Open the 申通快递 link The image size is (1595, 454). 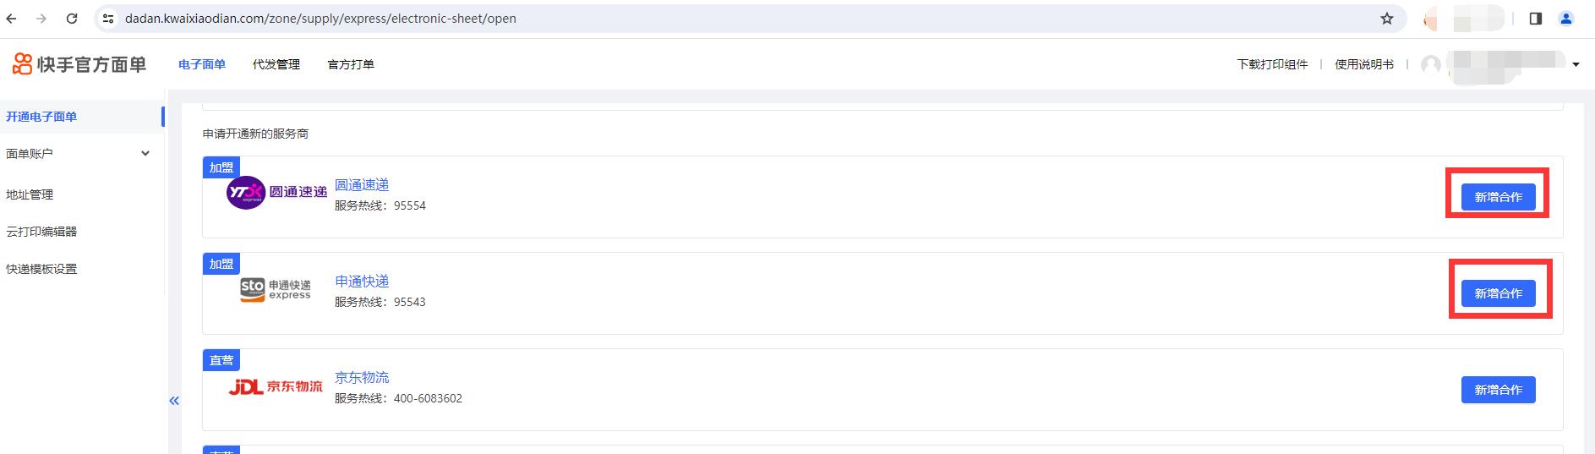click(x=362, y=282)
